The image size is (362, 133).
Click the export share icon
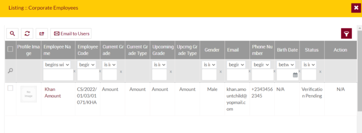pos(42,34)
